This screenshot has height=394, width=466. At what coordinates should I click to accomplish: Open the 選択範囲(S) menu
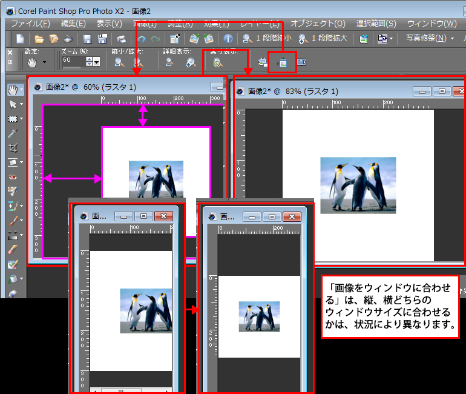click(376, 24)
